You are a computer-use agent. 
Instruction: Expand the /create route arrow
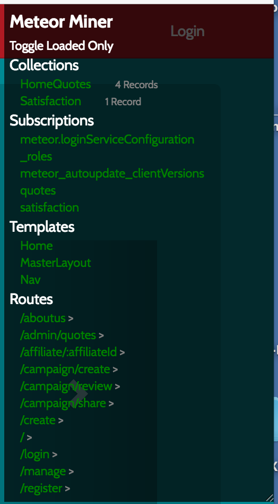coord(60,421)
